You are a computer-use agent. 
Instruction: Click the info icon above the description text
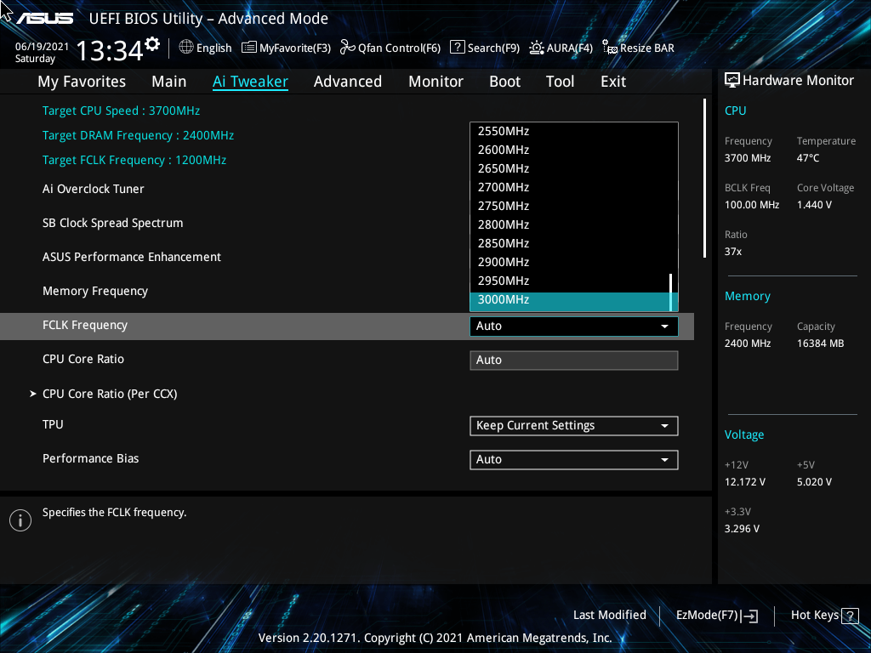pos(20,520)
